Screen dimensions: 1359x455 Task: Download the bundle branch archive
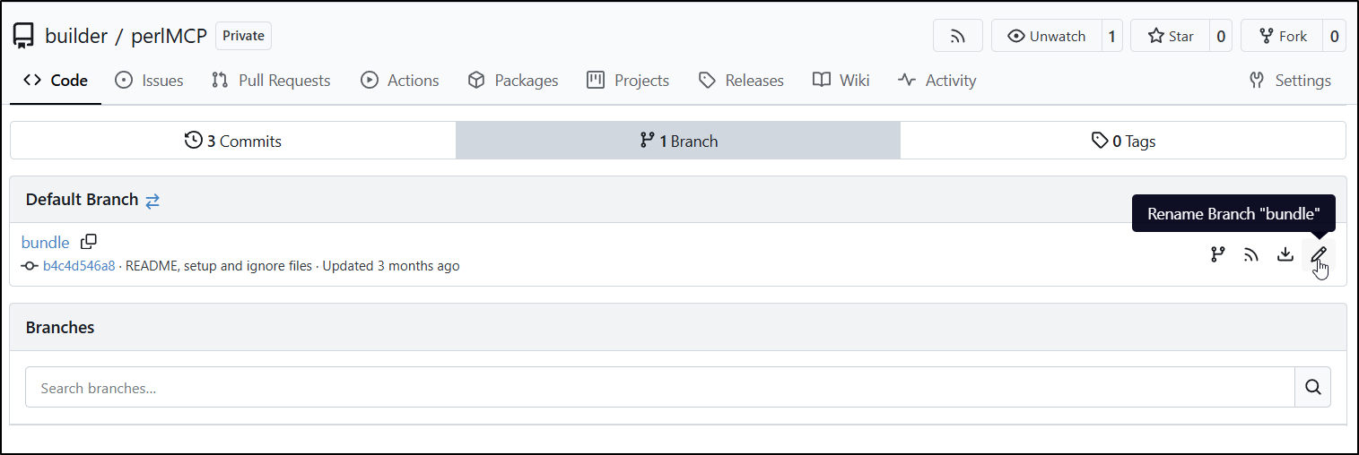(x=1285, y=255)
